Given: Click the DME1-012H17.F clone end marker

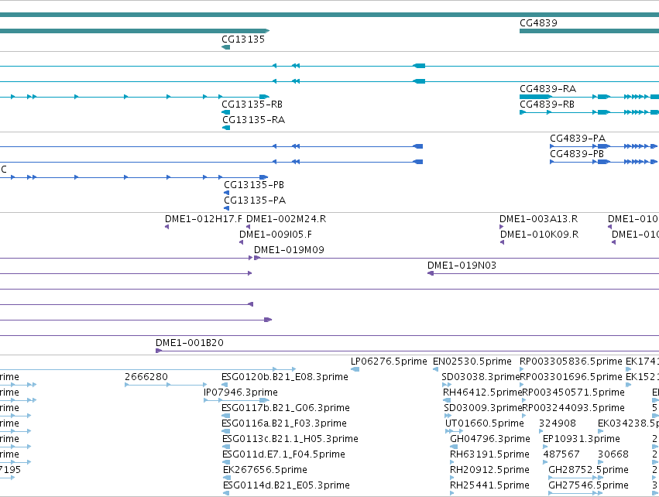Looking at the screenshot, I should coord(166,227).
